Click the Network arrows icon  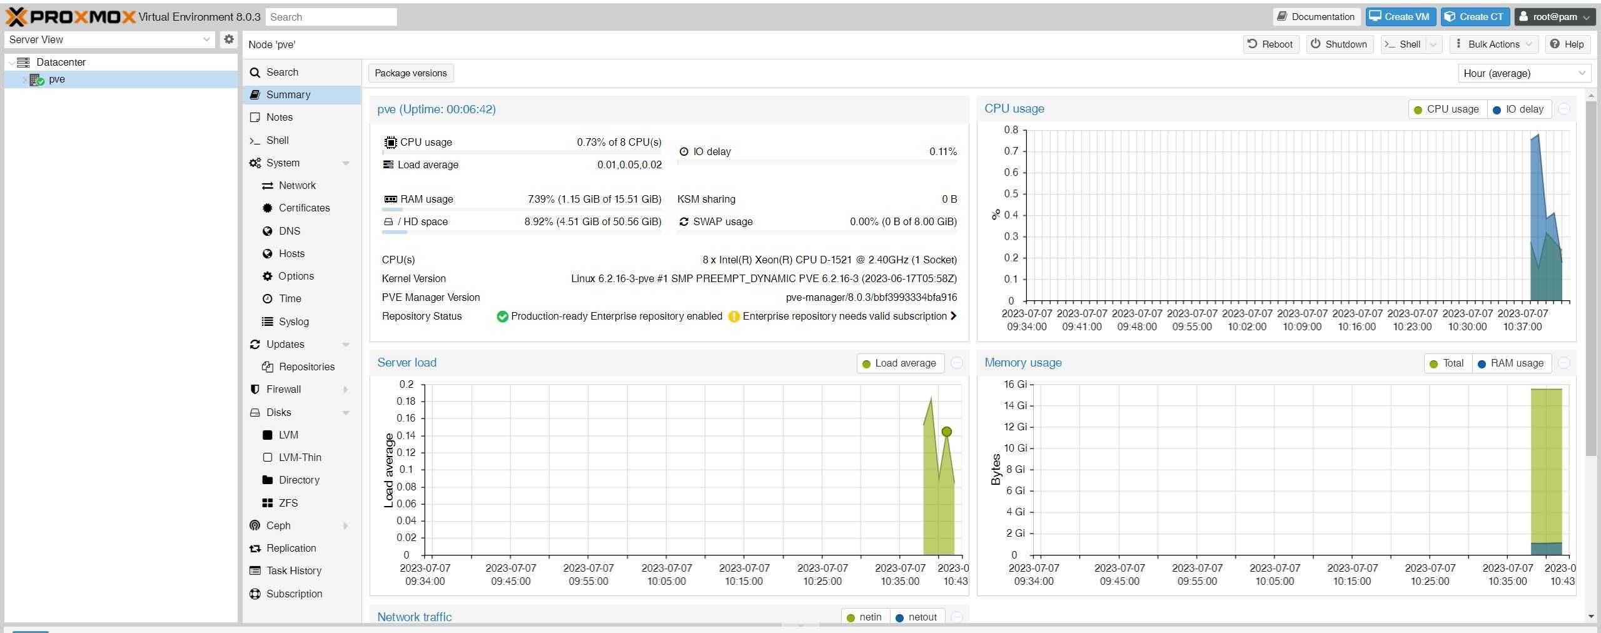pyautogui.click(x=268, y=186)
